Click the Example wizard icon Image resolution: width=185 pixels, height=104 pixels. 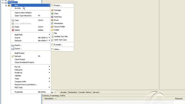coord(52,45)
